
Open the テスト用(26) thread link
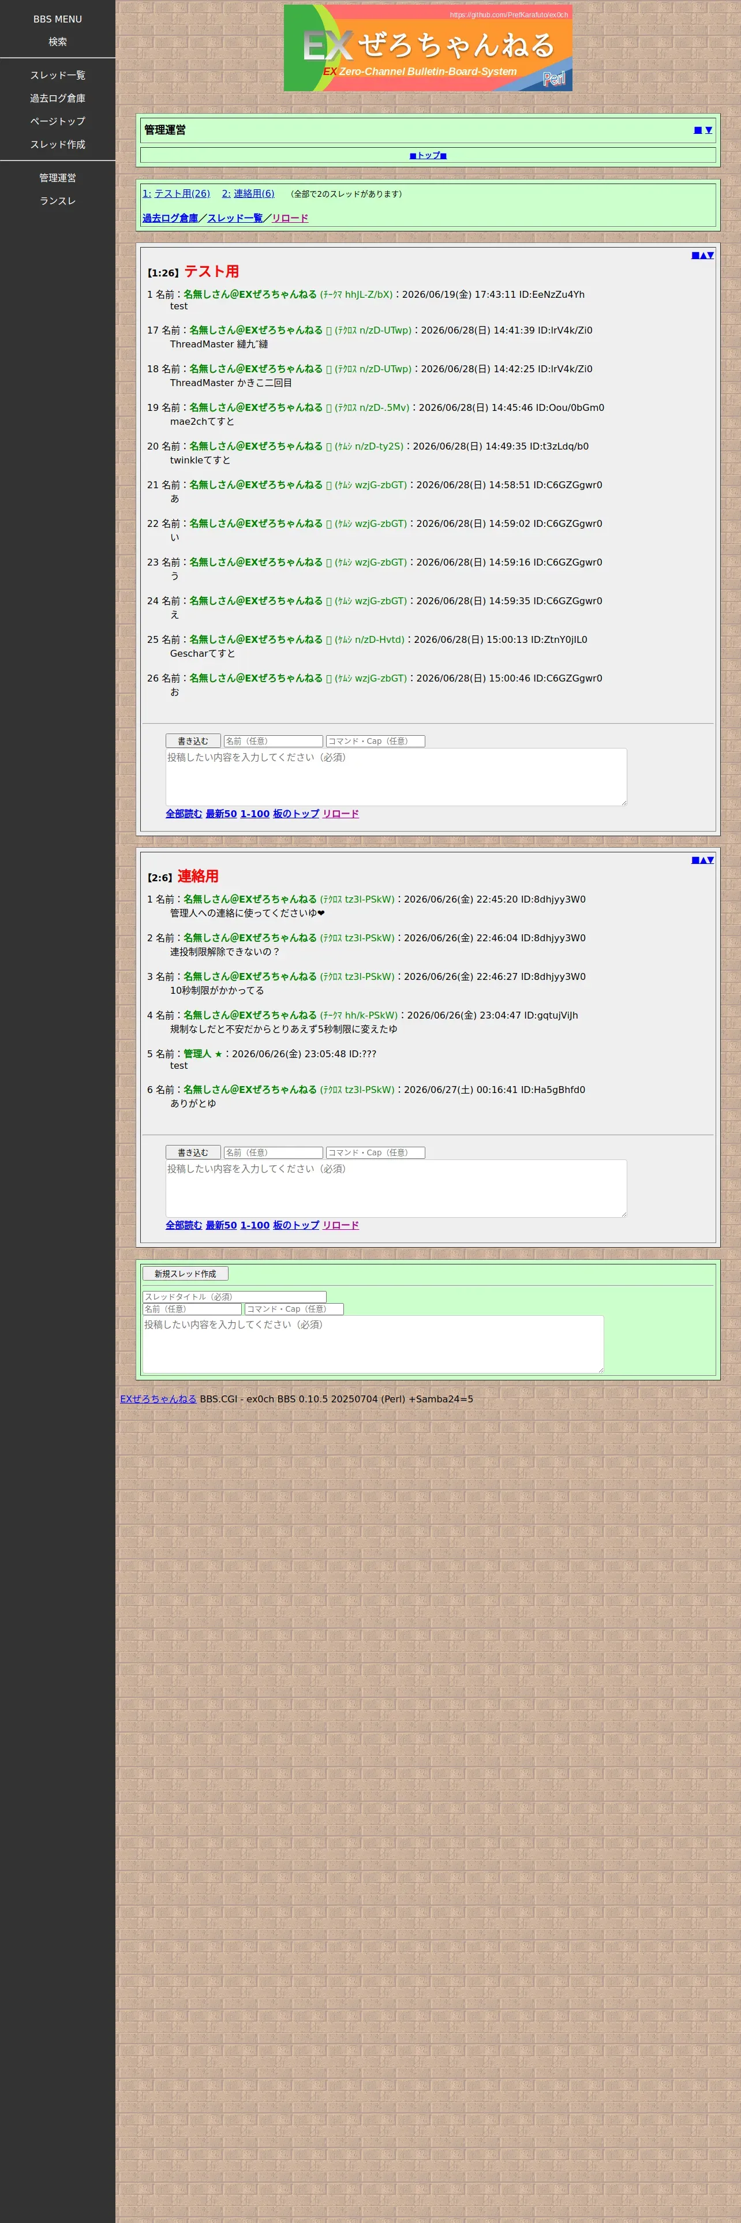(182, 193)
